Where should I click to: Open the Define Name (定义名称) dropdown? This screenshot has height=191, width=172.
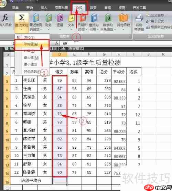157,15
